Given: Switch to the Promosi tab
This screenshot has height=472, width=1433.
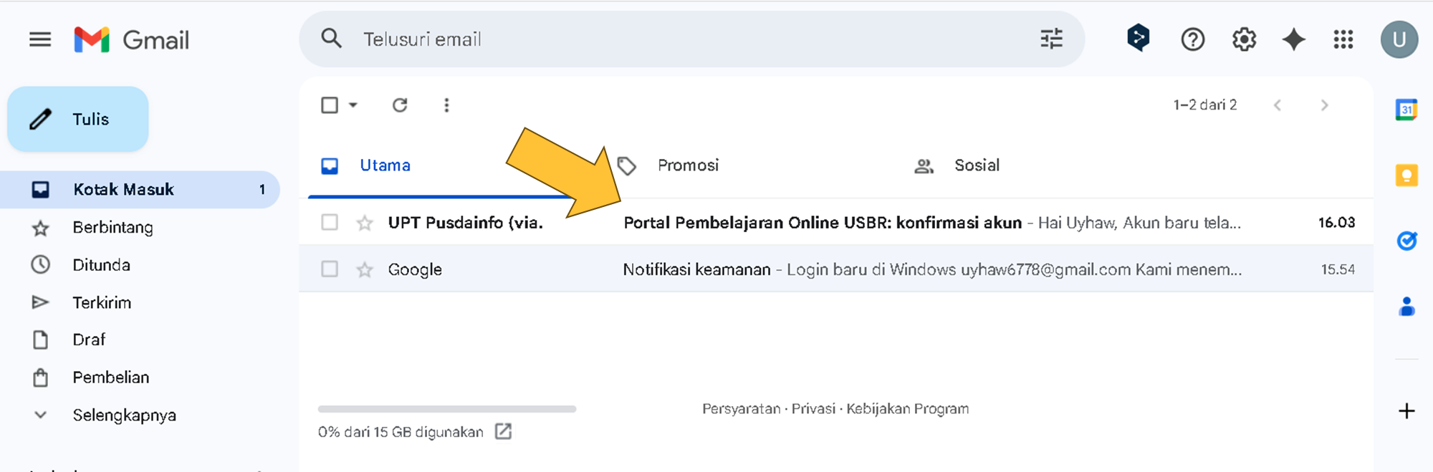Looking at the screenshot, I should pos(687,165).
